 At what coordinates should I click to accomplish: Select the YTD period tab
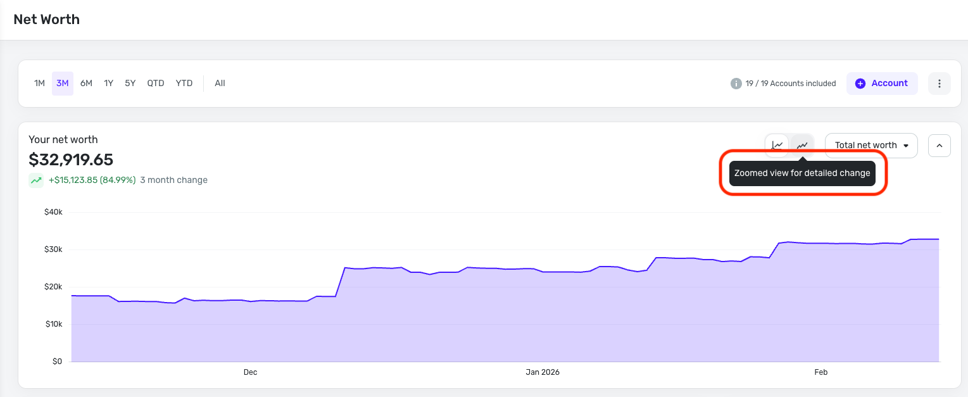(184, 83)
